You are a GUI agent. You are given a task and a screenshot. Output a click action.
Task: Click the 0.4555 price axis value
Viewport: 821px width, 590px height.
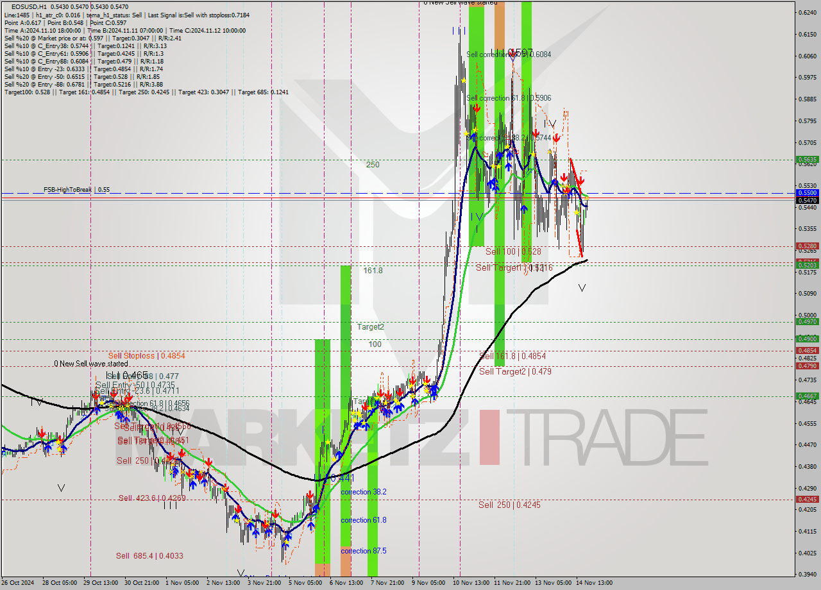807,423
